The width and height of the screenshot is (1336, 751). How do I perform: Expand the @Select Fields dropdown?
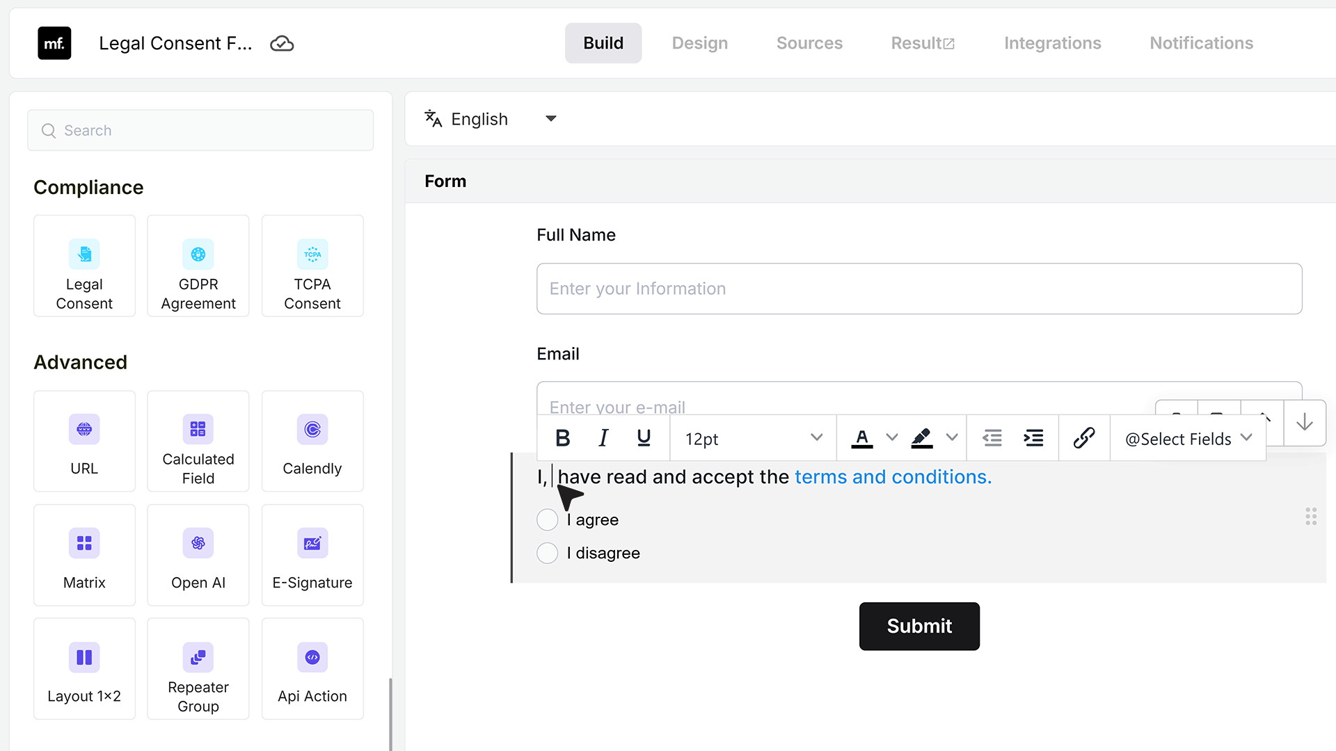point(1188,439)
